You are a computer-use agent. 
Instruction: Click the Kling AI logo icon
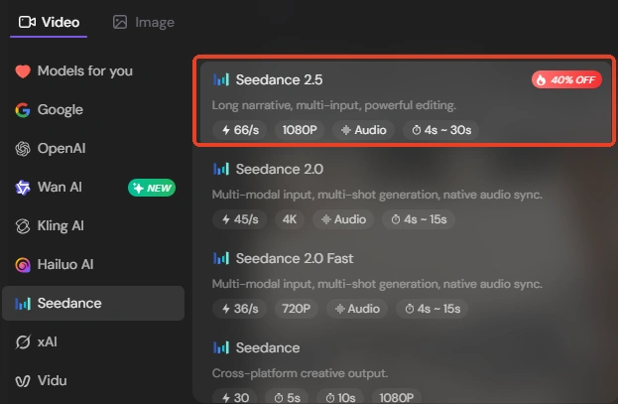click(23, 226)
